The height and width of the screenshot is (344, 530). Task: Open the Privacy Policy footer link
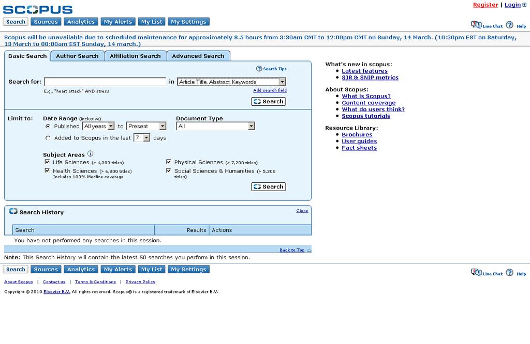click(140, 282)
